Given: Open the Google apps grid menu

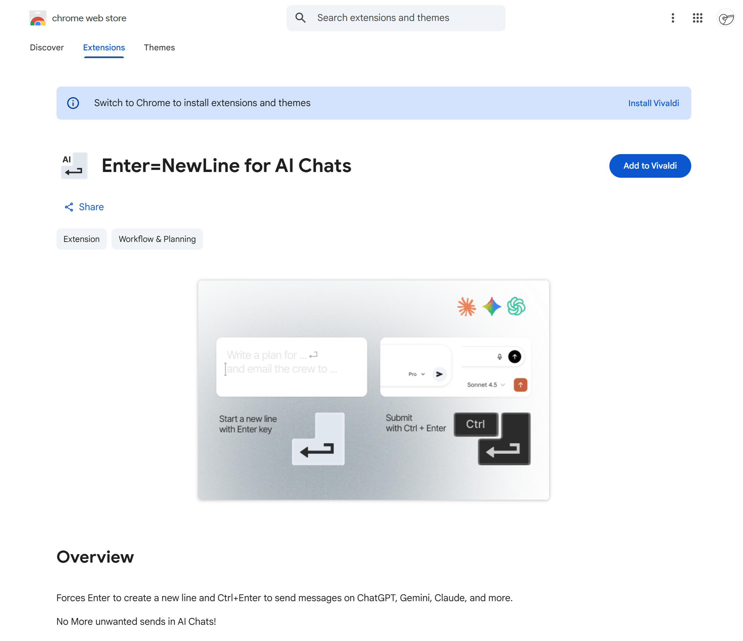Looking at the screenshot, I should tap(697, 18).
